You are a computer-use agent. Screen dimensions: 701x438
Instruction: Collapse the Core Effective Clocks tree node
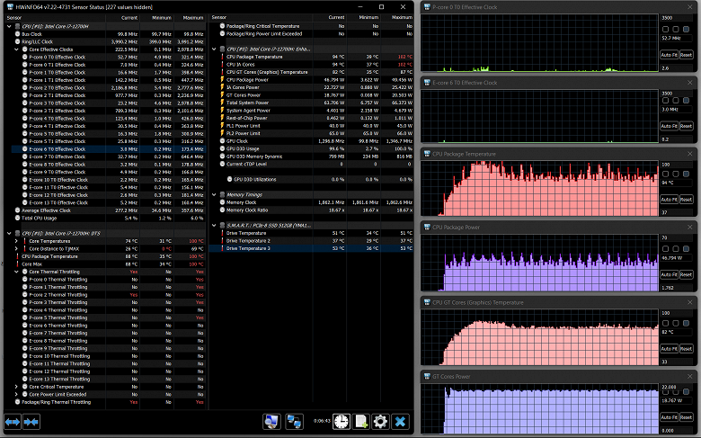tap(17, 49)
